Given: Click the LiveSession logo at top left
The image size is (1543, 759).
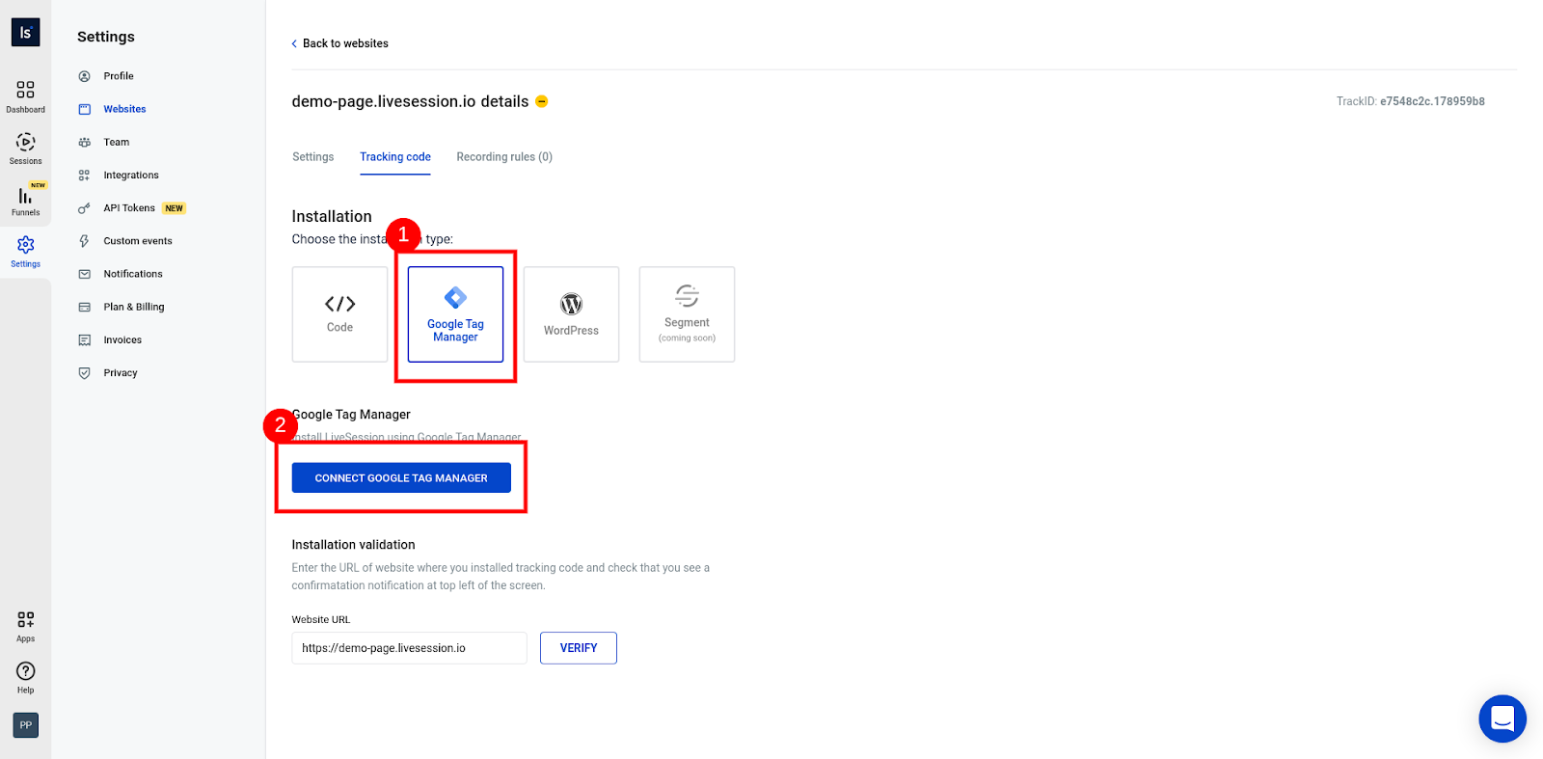Looking at the screenshot, I should pos(24,31).
